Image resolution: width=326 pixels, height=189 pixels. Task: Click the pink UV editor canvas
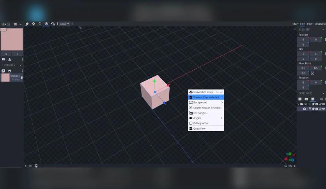[12, 39]
